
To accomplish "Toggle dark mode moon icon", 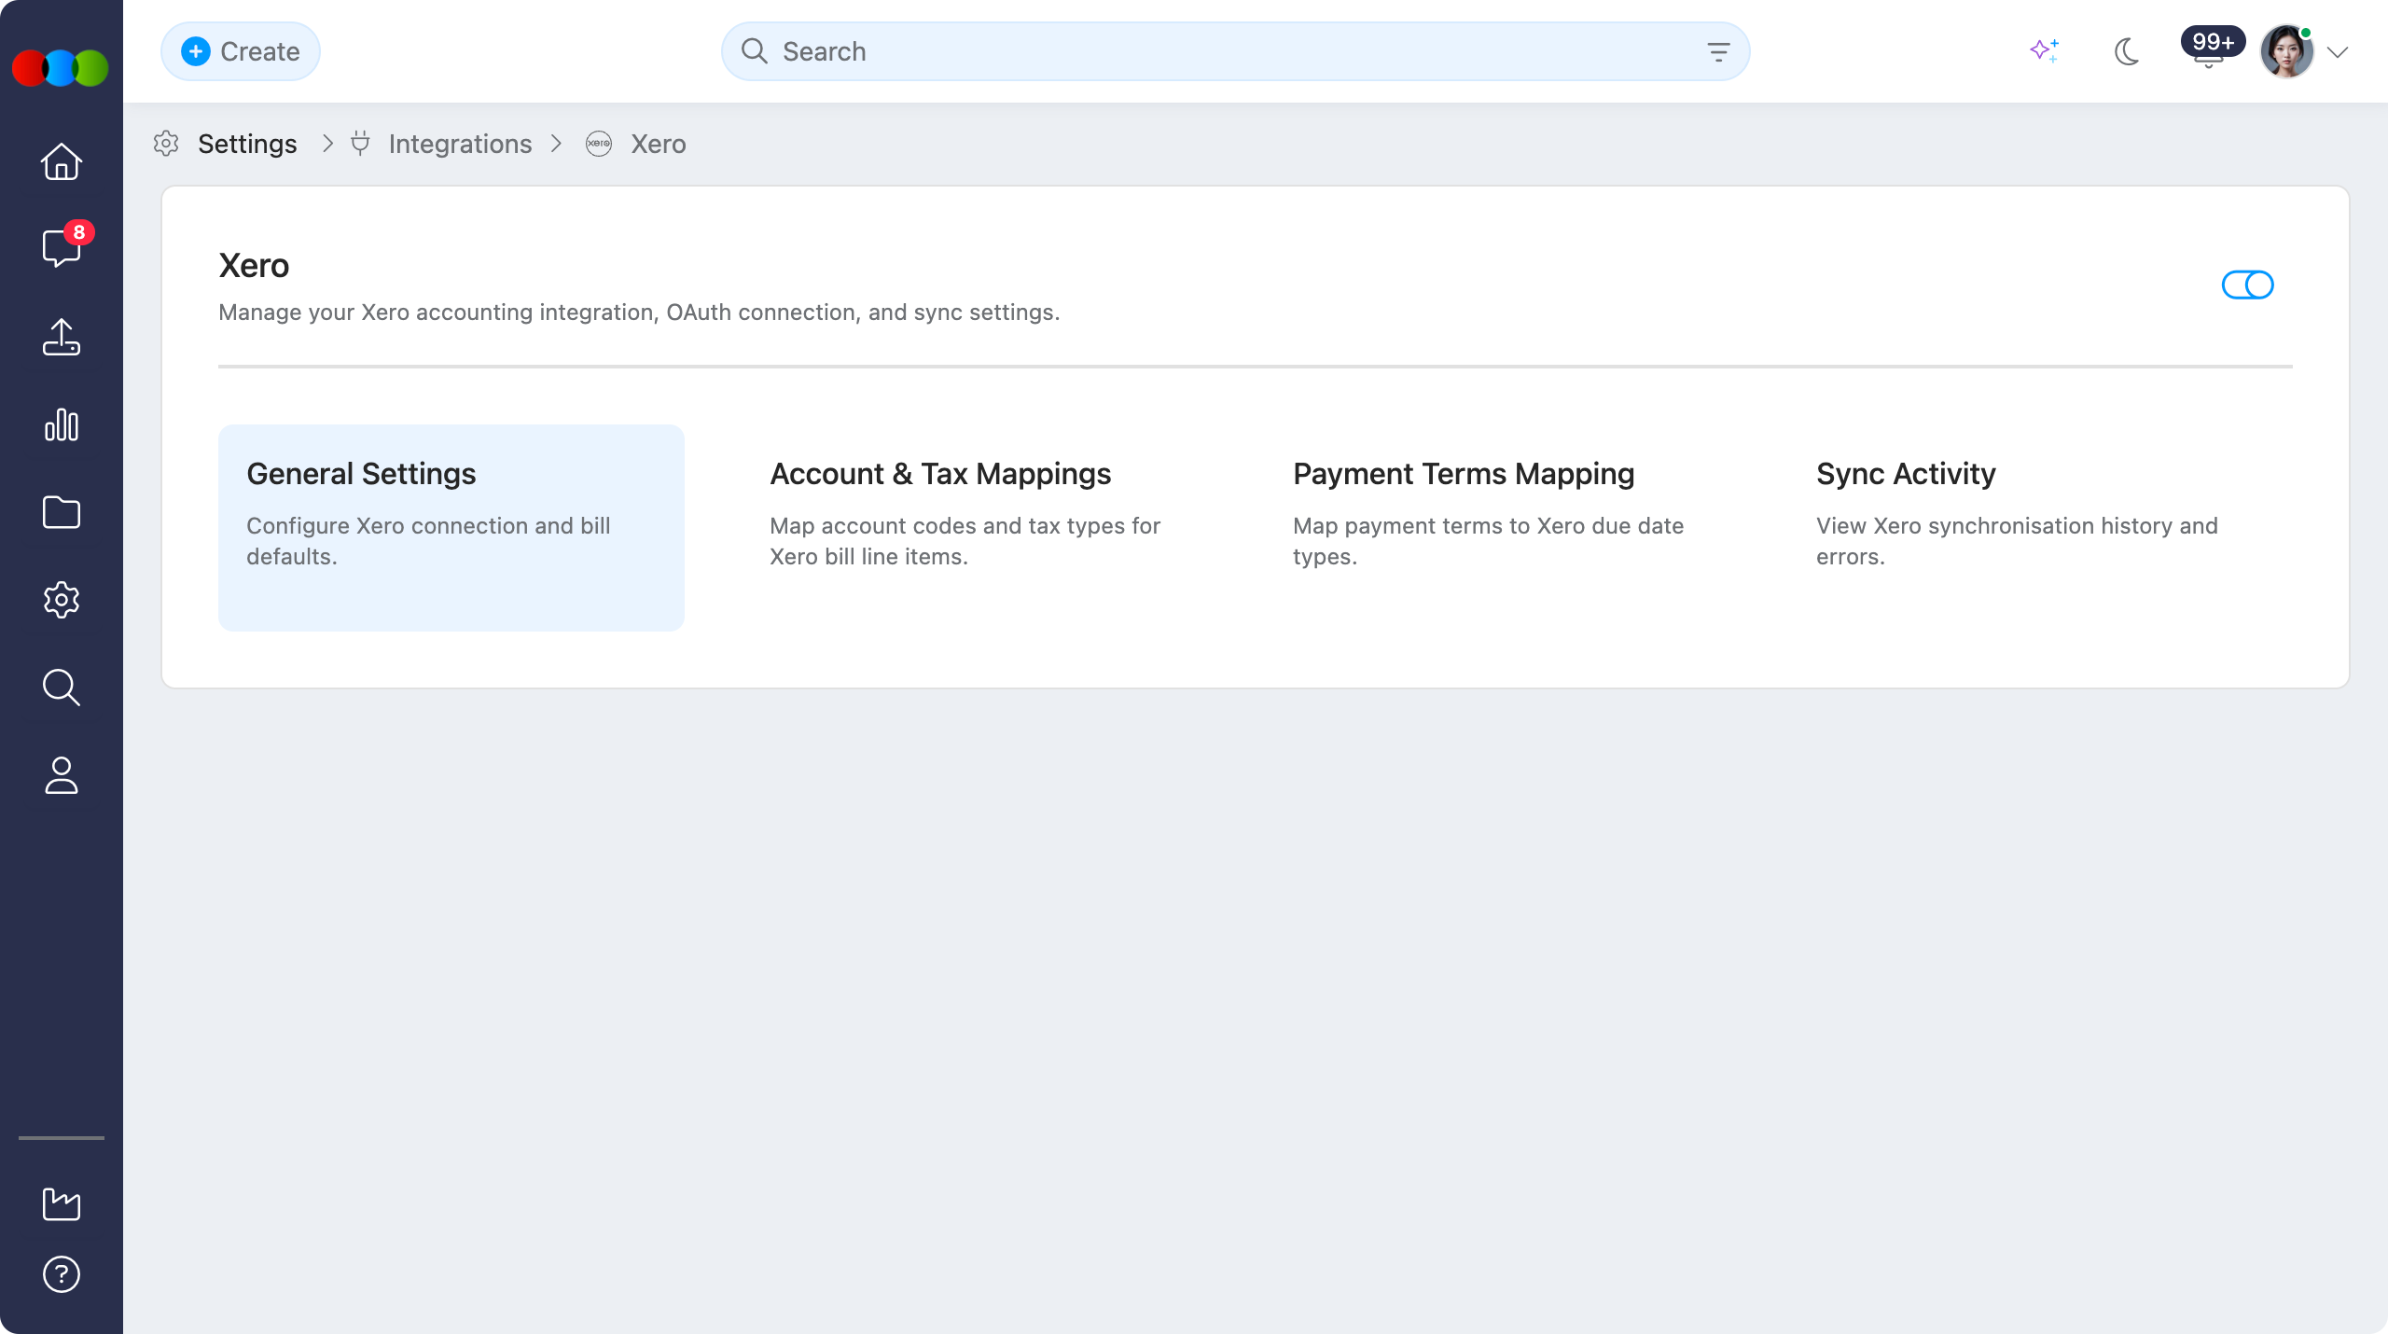I will 2127,51.
